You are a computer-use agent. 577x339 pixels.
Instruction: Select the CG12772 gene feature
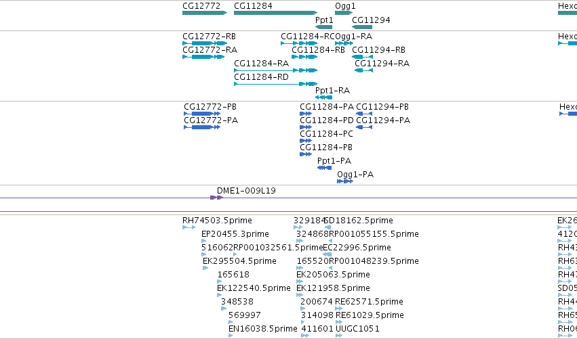(205, 13)
